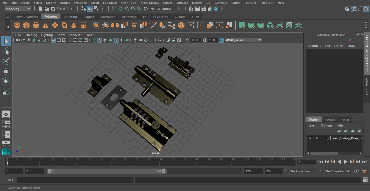370x191 pixels.
Task: Click the Extrude shelf icon
Action: (162, 25)
